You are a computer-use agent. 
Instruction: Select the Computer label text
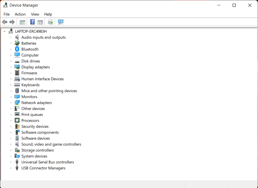click(x=30, y=55)
